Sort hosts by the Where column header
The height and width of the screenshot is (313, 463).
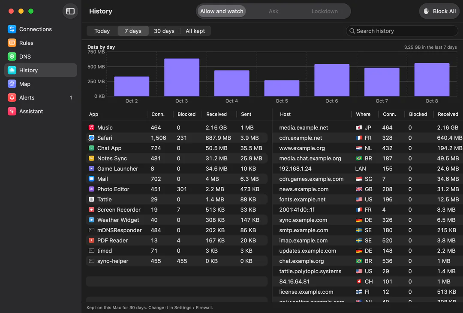[x=363, y=114]
